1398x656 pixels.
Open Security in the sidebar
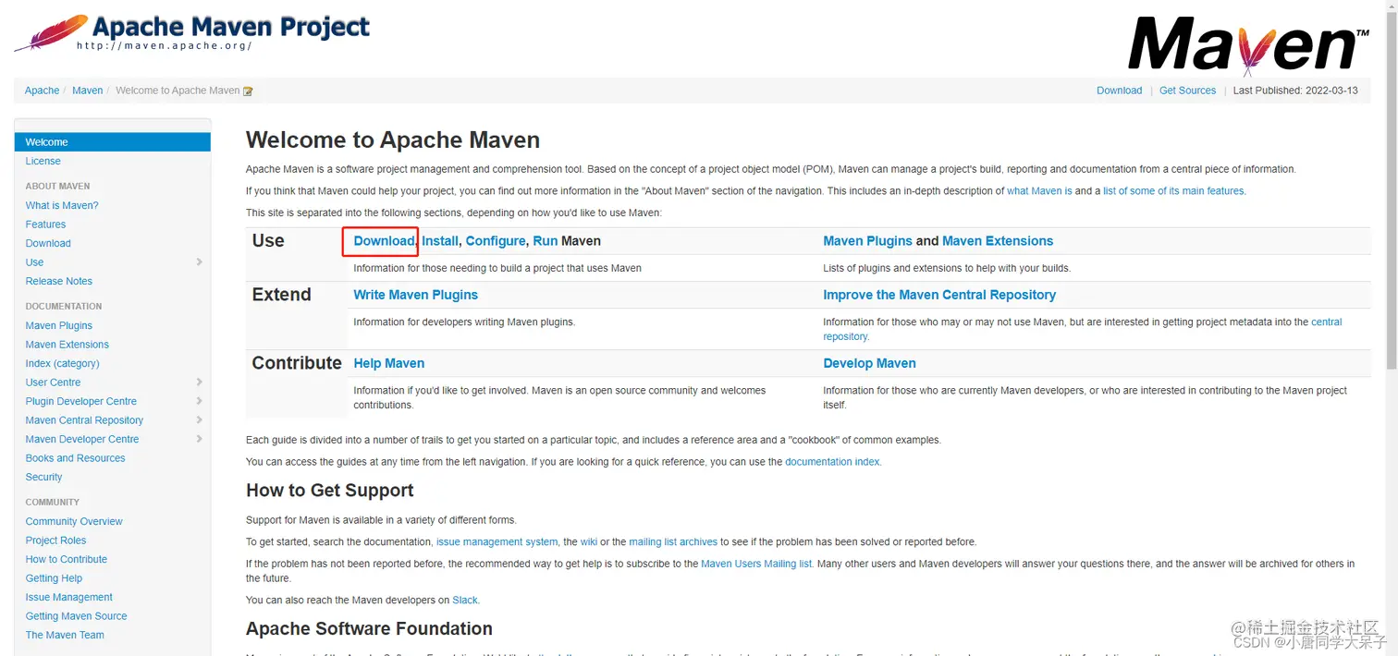(x=44, y=477)
